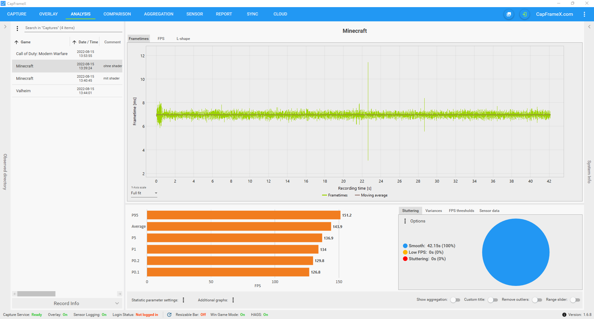Show the L-shape graph tab
This screenshot has height=319, width=594.
point(183,39)
